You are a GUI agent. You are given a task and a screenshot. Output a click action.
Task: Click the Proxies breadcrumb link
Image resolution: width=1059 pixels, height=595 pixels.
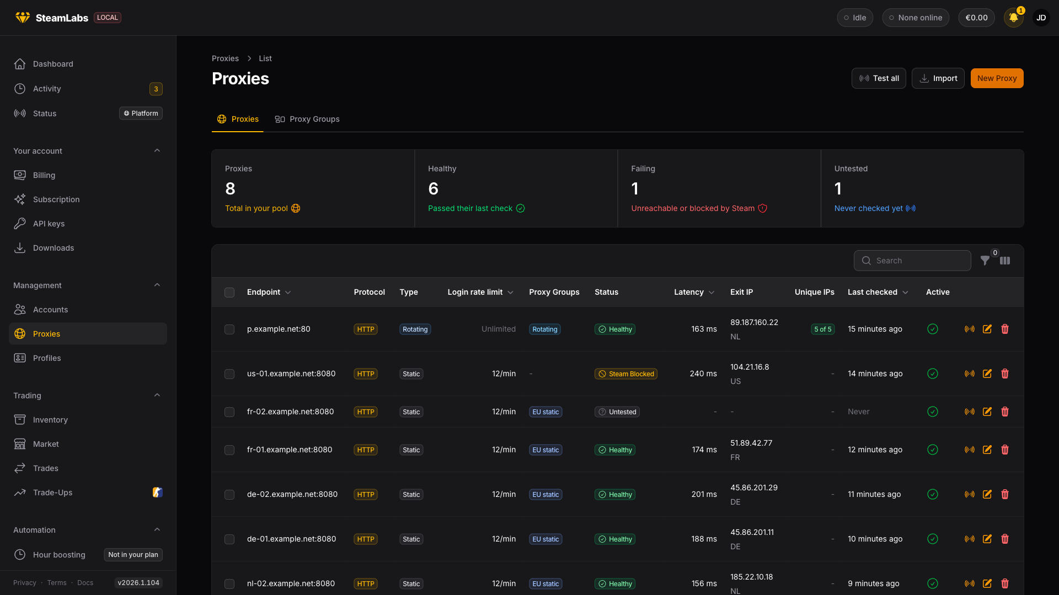[225, 58]
